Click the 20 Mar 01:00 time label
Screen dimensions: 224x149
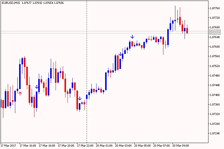pos(104,146)
